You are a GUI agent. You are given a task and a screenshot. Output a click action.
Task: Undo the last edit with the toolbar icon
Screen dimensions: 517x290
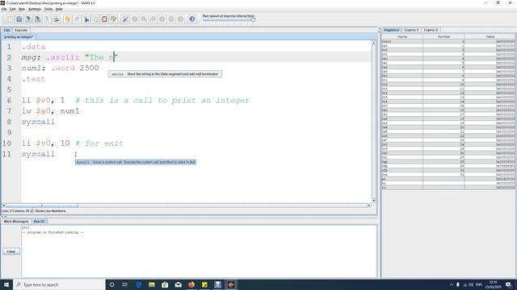(68, 19)
